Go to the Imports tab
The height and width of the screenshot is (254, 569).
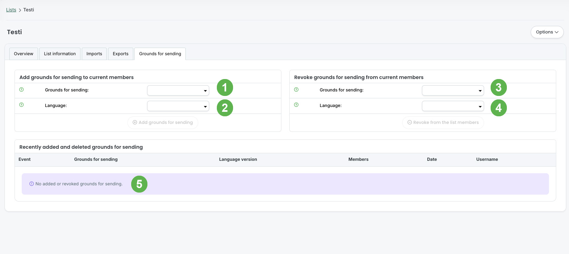pos(94,54)
